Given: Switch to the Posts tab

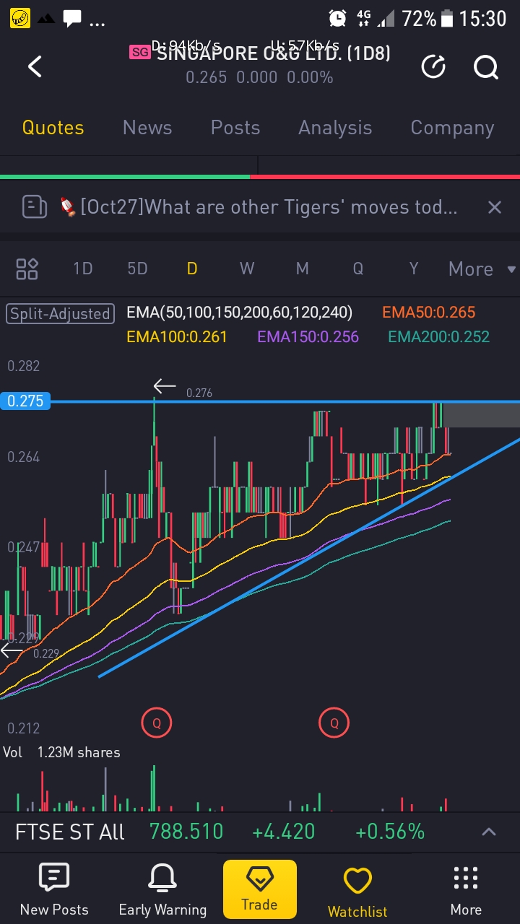Looking at the screenshot, I should [x=235, y=128].
